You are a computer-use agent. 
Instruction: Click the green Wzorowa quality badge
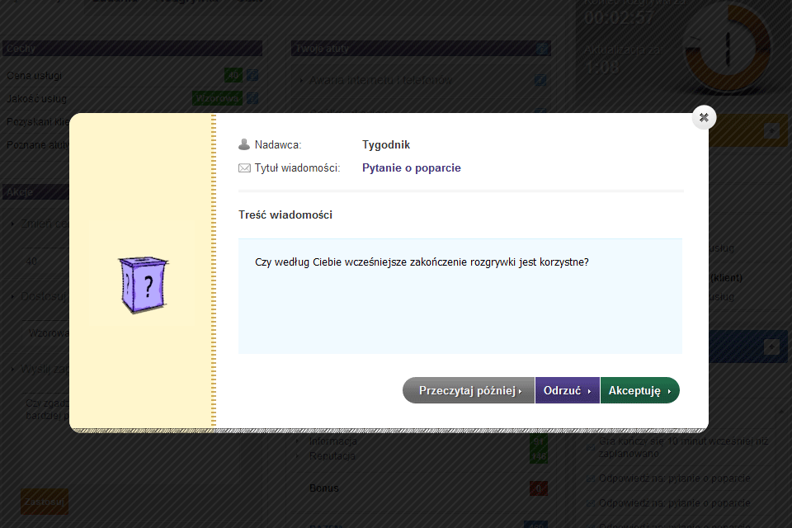tap(217, 98)
